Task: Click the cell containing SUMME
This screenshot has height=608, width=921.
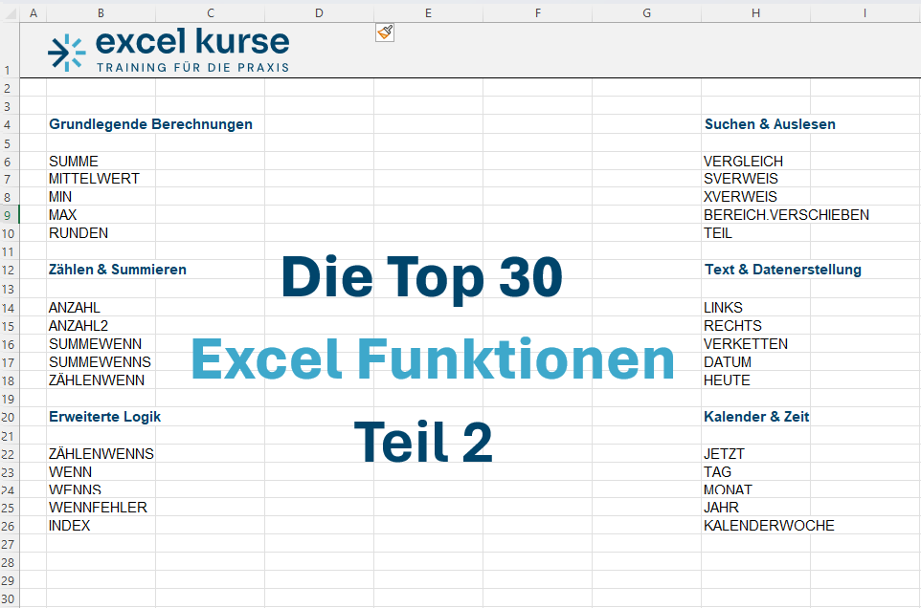Action: pos(74,162)
